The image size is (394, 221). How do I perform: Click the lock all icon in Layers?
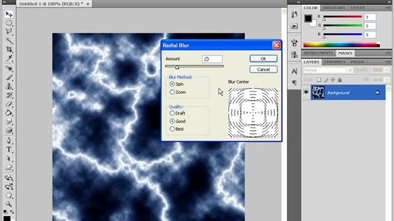point(340,80)
